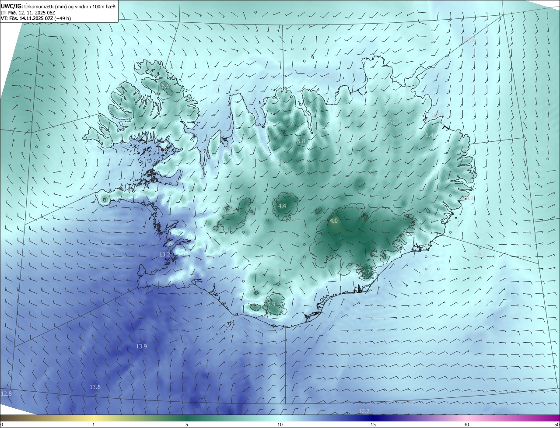Screen dimensions: 560x428
Task: Click the 4.4 value on the glacier
Action: point(282,206)
